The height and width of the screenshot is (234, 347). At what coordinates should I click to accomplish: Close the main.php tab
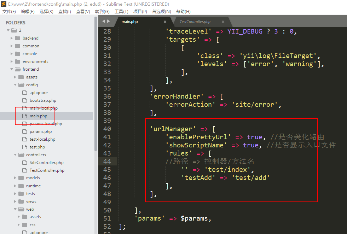(165, 22)
